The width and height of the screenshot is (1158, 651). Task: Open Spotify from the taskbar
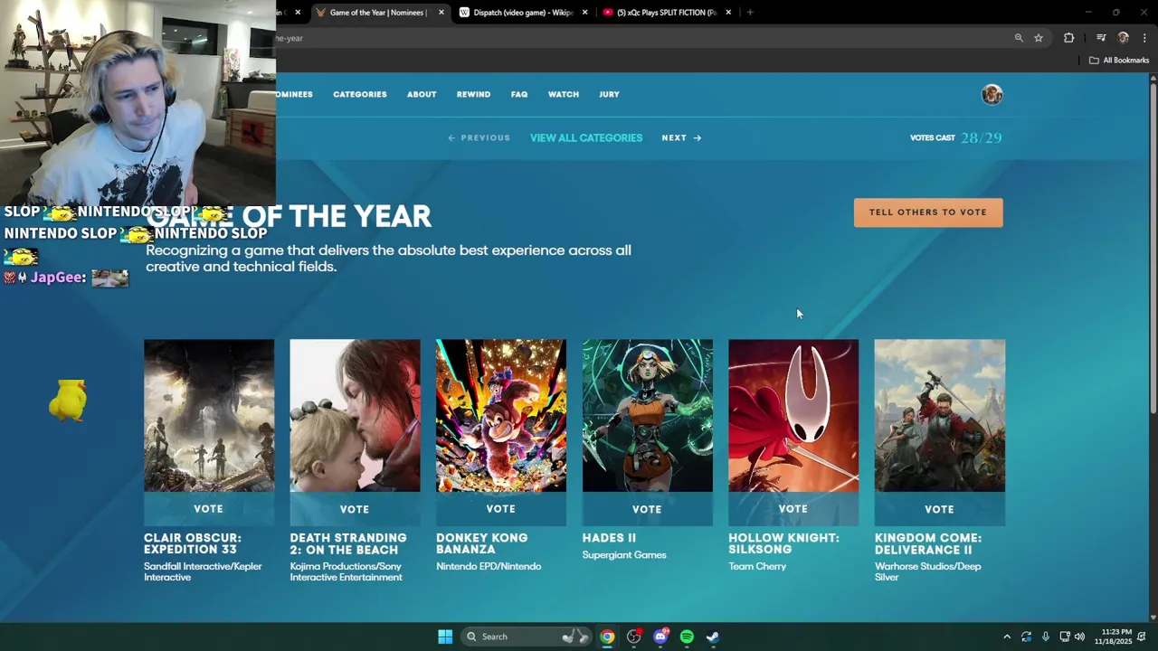687,637
